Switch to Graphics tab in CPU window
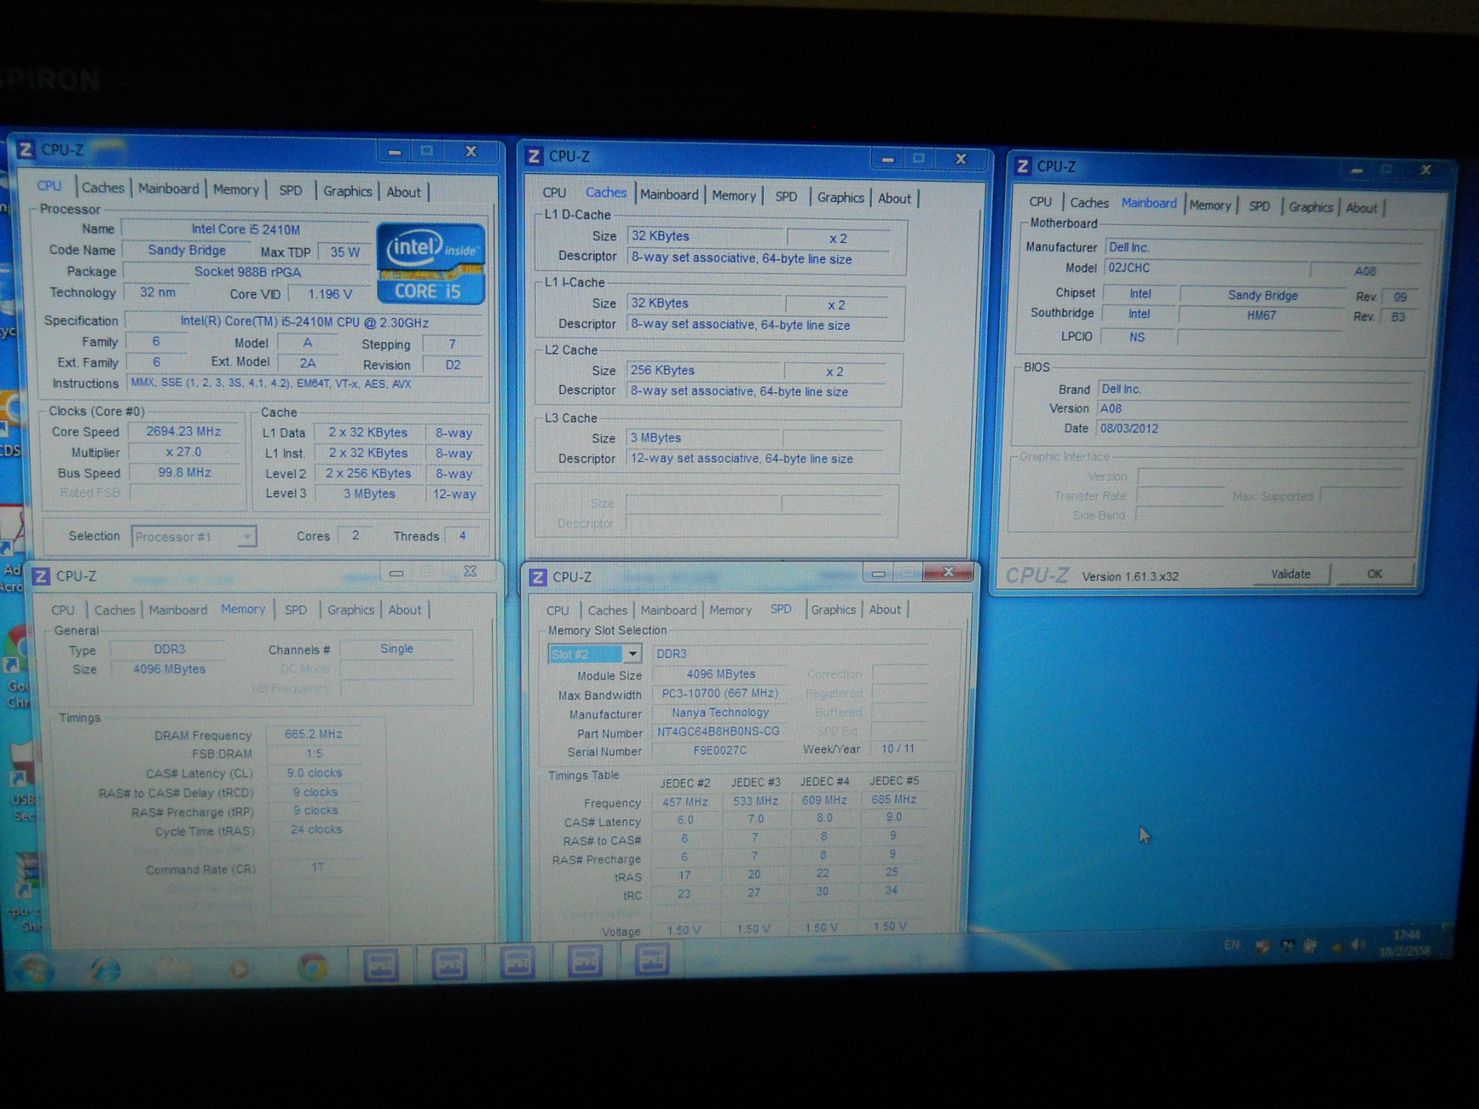1479x1109 pixels. coord(347,191)
